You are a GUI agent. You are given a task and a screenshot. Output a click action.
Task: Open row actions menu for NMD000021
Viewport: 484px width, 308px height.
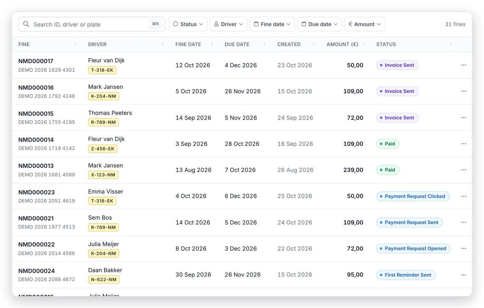point(464,222)
